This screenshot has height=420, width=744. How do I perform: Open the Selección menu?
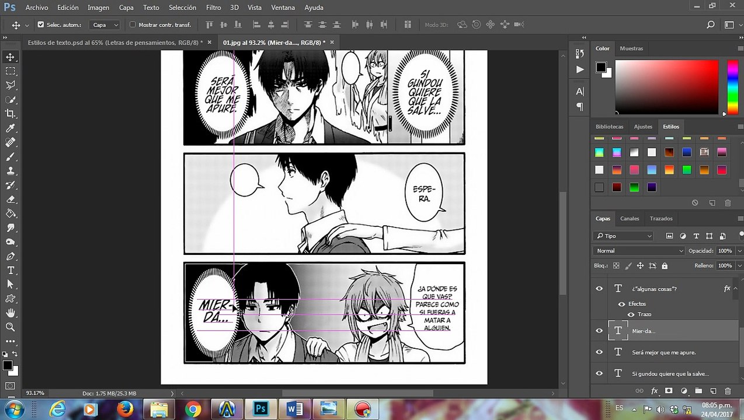click(182, 8)
